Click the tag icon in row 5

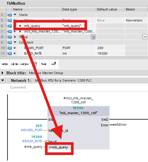pyautogui.click(x=10, y=21)
